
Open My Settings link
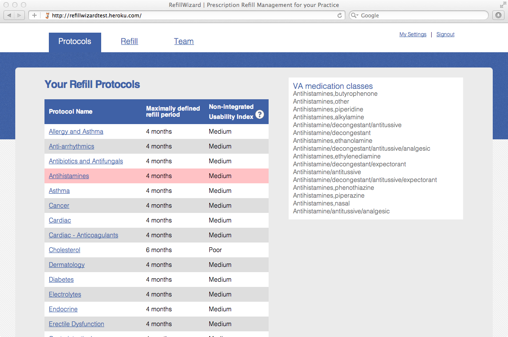tap(413, 34)
